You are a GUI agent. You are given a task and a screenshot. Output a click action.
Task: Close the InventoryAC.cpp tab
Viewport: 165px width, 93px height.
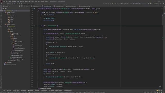52,6
